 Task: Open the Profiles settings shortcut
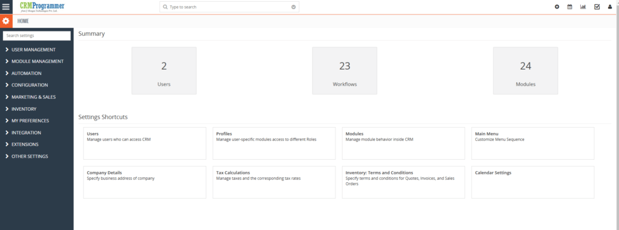tap(274, 143)
